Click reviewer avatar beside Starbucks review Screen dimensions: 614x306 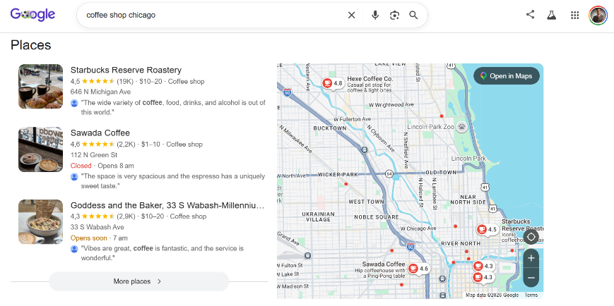tap(74, 103)
